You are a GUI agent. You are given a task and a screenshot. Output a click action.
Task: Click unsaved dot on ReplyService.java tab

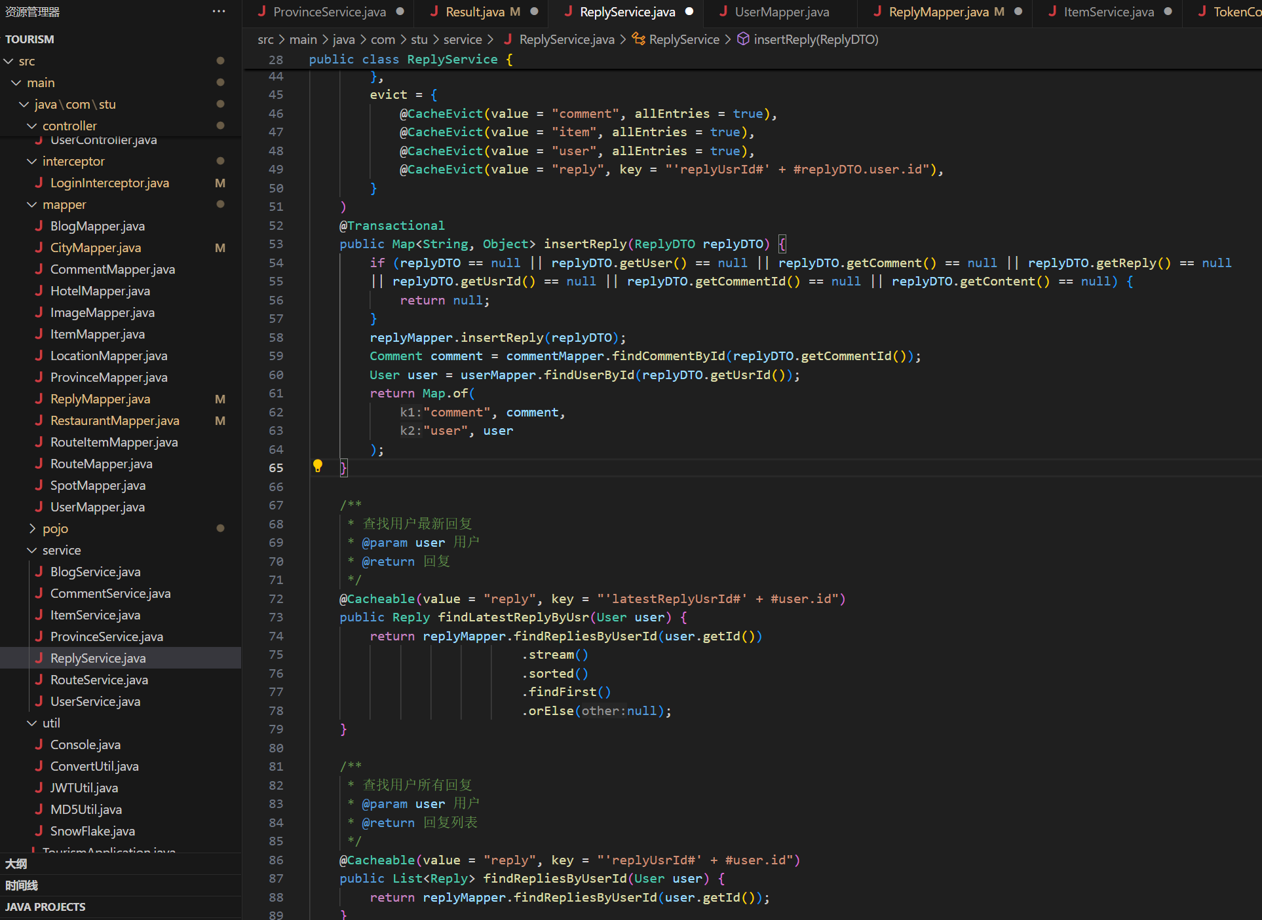pos(689,11)
